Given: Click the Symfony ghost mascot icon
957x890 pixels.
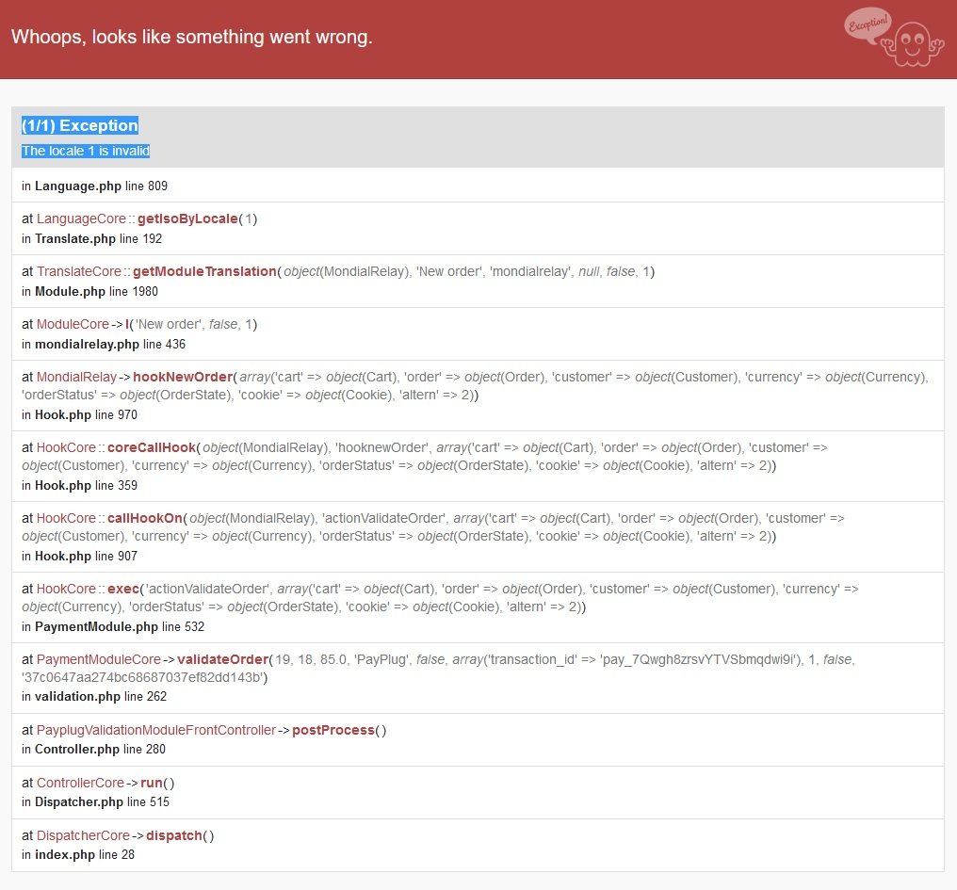Looking at the screenshot, I should pos(911,45).
